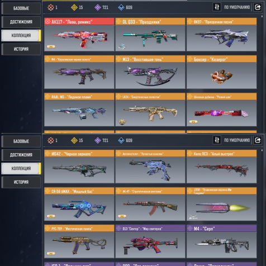Viewport: 266px width, 266px height.
Task: Click the purple epic filter icon showing 721 above MG42
Action: (98, 140)
